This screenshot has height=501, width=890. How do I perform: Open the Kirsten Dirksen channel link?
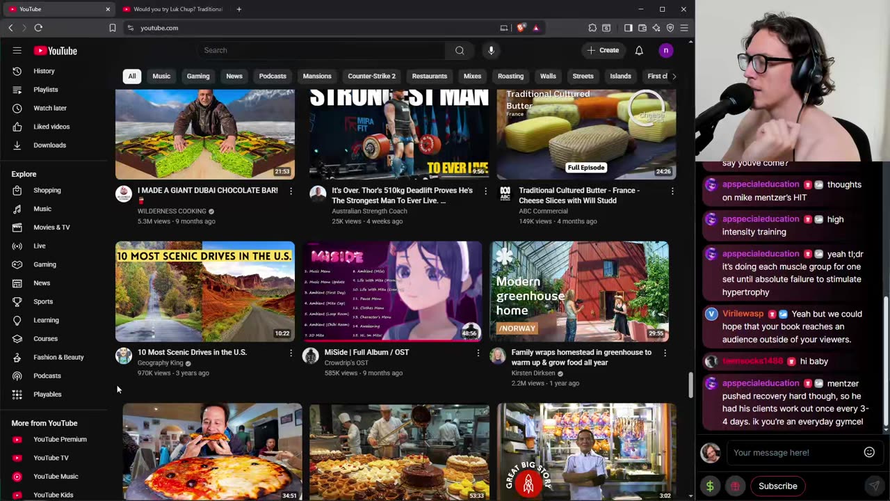click(x=533, y=374)
